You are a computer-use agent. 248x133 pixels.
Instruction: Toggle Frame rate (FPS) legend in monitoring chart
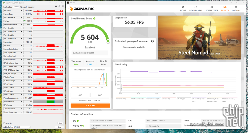(123, 98)
